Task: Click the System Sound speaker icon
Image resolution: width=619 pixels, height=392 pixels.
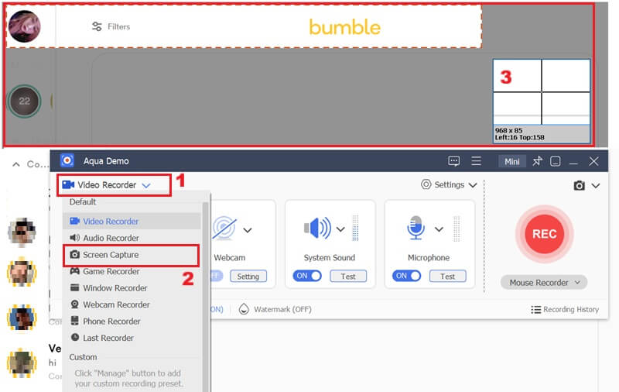Action: pyautogui.click(x=317, y=229)
